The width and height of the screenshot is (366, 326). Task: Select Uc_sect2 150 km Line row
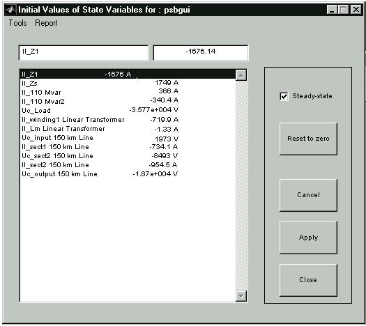point(128,156)
